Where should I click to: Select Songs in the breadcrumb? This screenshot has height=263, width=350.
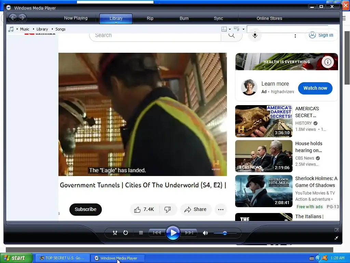coord(60,29)
